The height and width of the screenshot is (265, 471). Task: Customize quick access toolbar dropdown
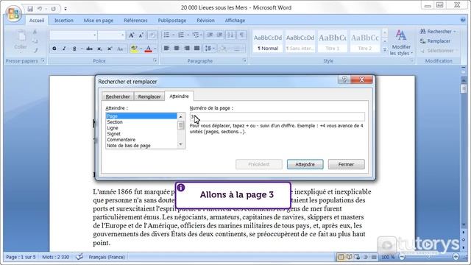[x=65, y=9]
